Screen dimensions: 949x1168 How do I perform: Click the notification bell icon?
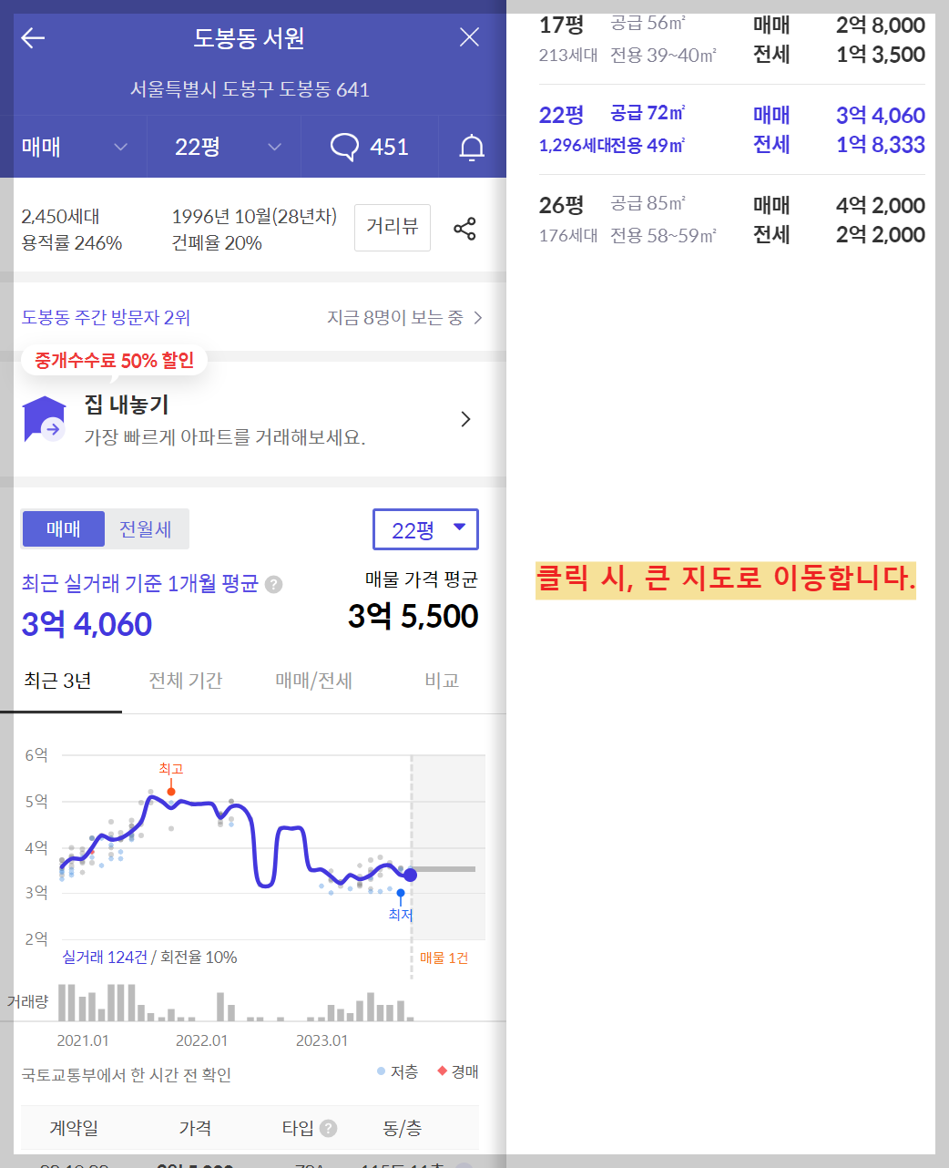[472, 147]
